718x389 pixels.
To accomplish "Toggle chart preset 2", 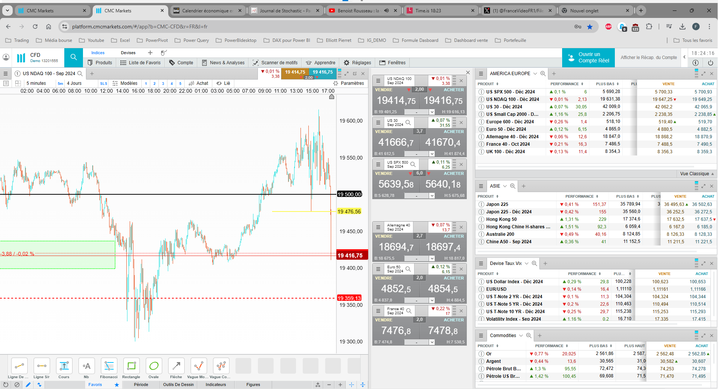I will 154,83.
